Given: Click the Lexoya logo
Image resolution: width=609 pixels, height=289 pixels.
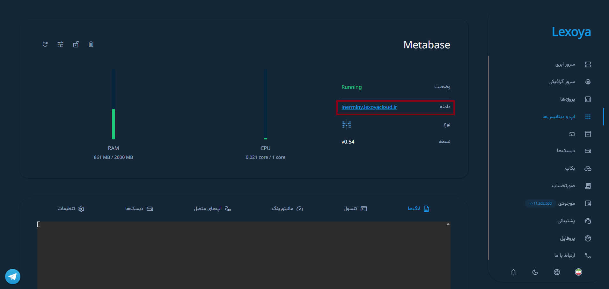Looking at the screenshot, I should coord(571,32).
